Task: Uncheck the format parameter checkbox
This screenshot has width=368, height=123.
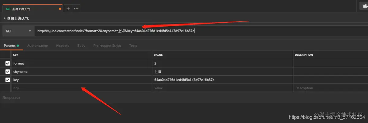Action: click(x=8, y=63)
